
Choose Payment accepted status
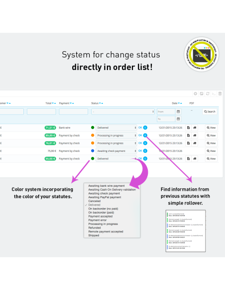click(x=101, y=216)
